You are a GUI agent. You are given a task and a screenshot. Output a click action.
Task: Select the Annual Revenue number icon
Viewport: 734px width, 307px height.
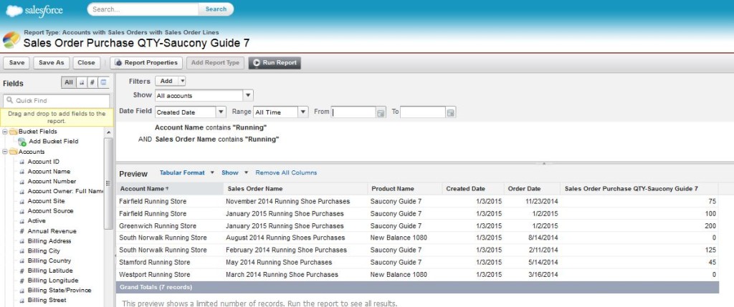click(x=22, y=231)
